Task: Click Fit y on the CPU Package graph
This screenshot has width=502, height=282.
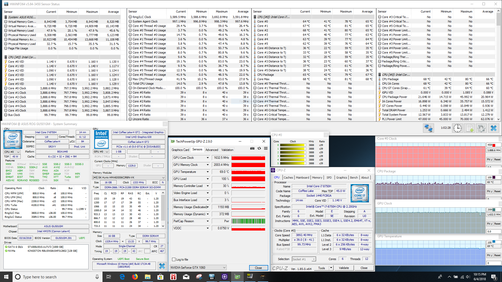Action: [x=490, y=191]
